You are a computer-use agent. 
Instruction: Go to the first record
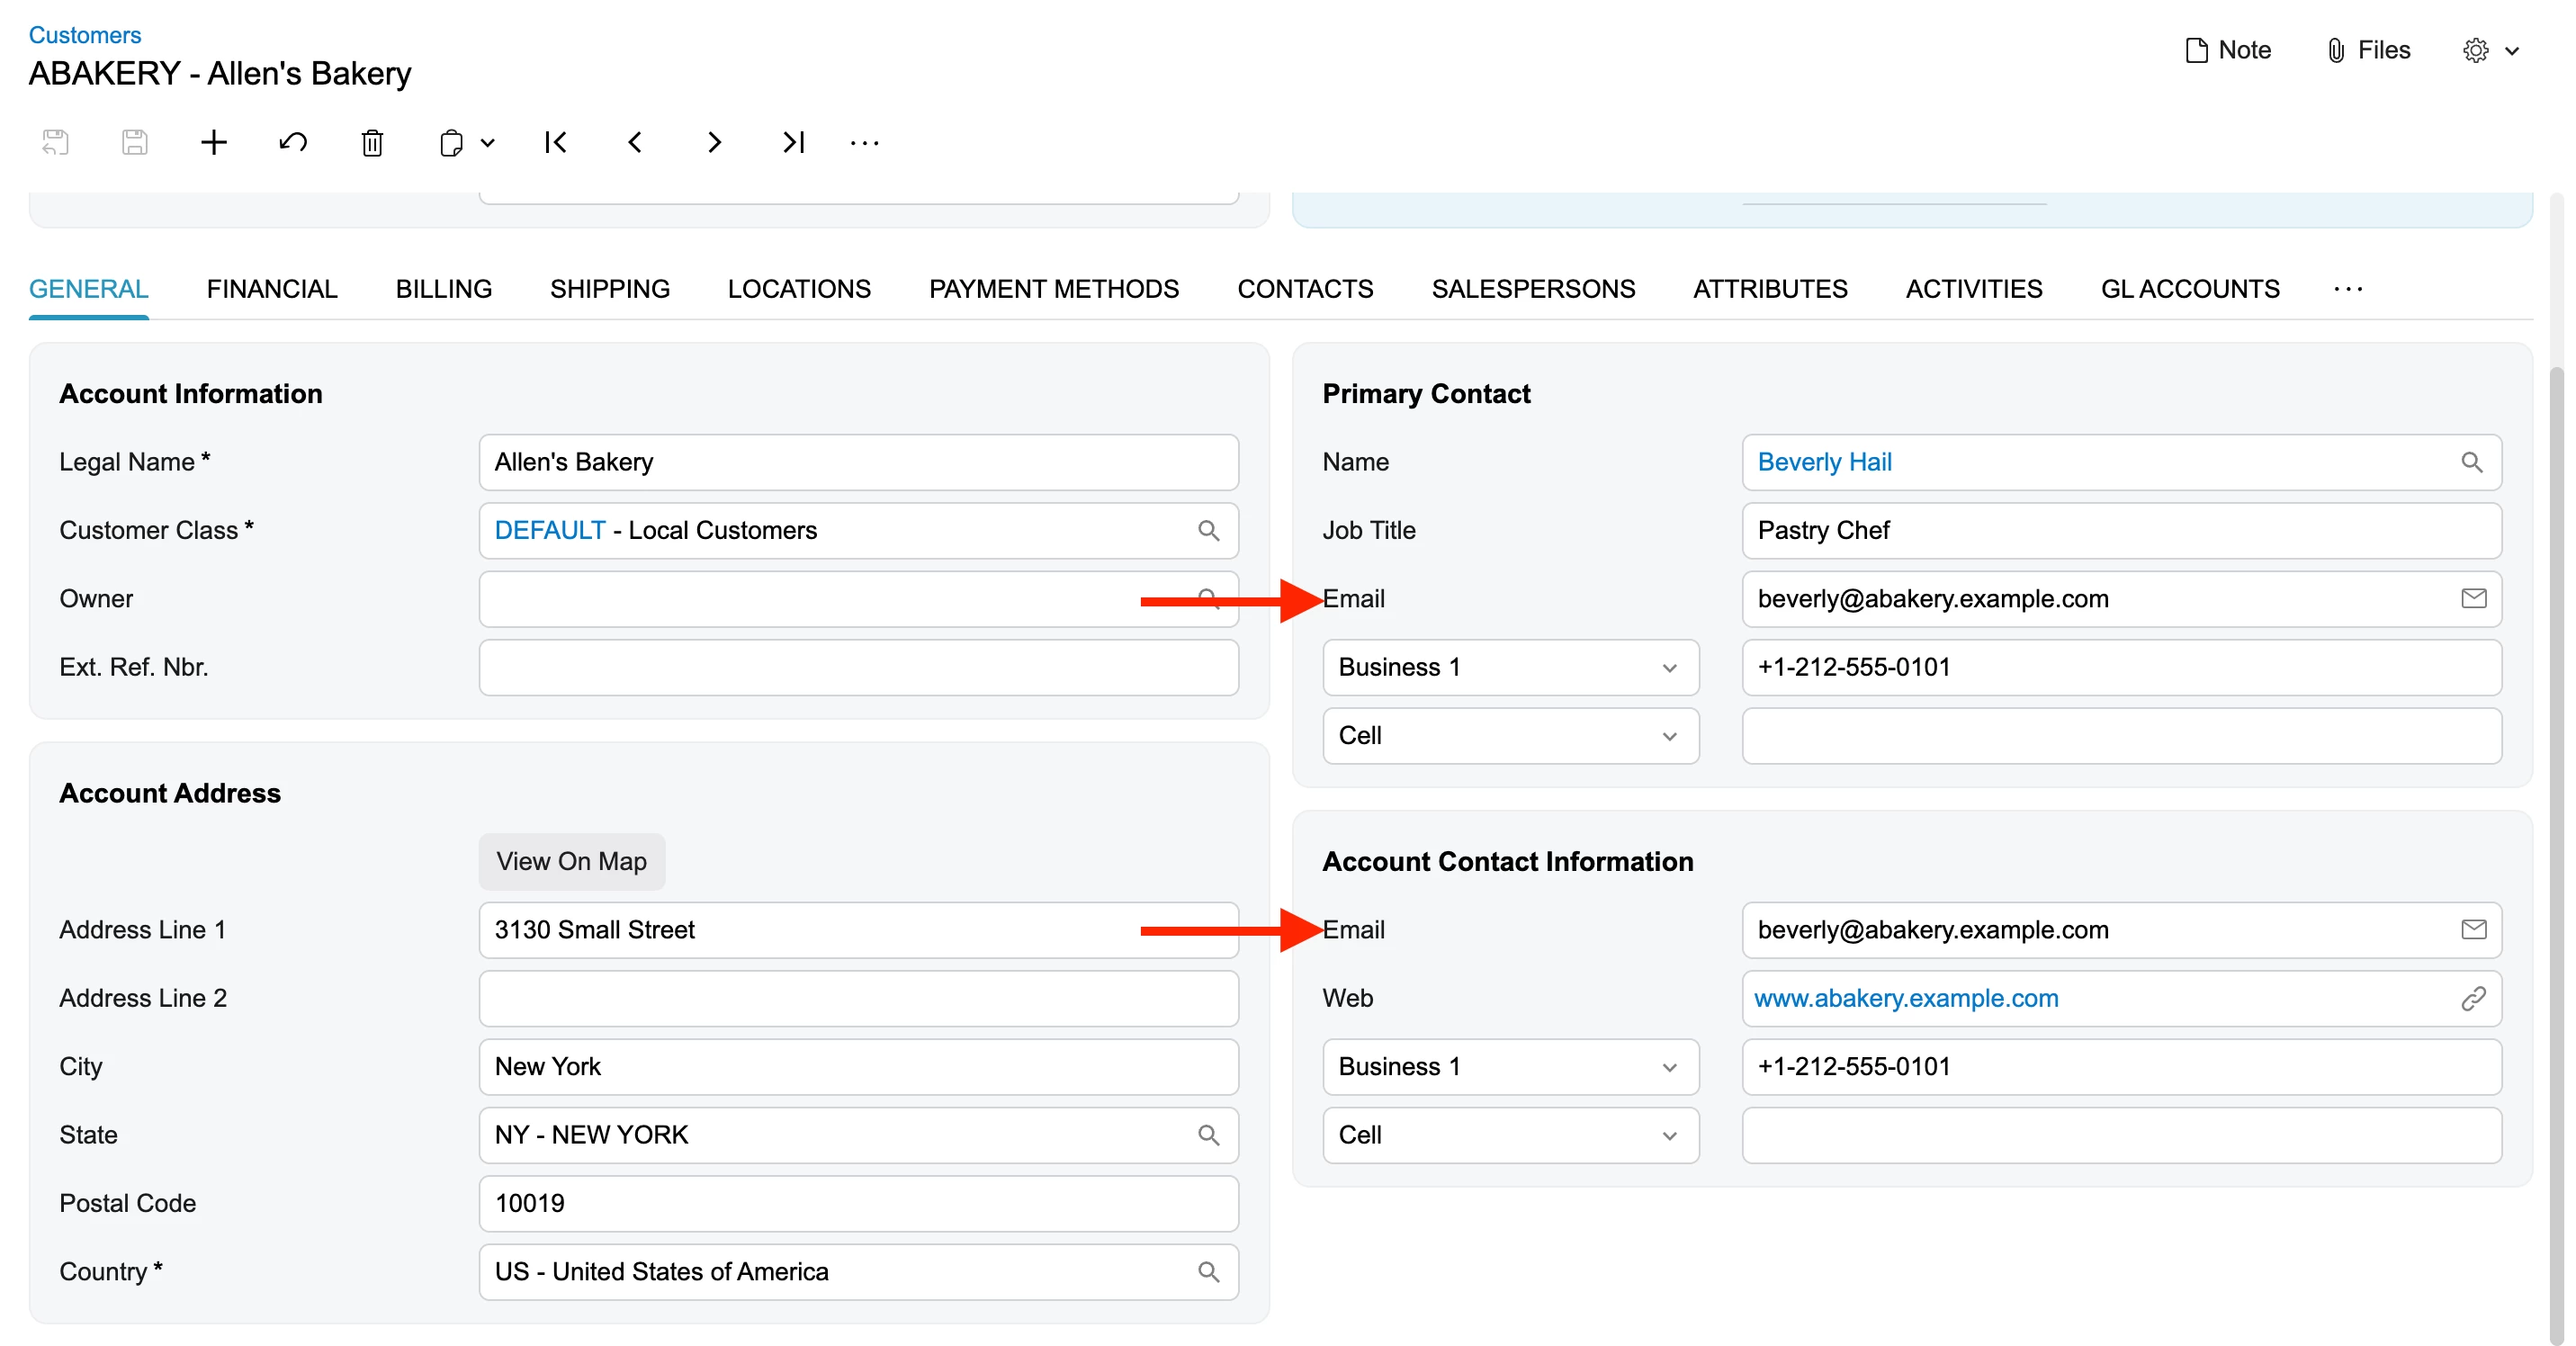pyautogui.click(x=556, y=143)
